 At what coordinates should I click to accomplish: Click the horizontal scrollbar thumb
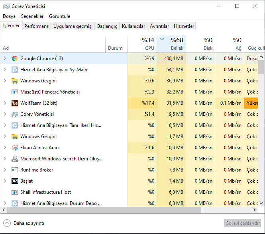coord(104,210)
